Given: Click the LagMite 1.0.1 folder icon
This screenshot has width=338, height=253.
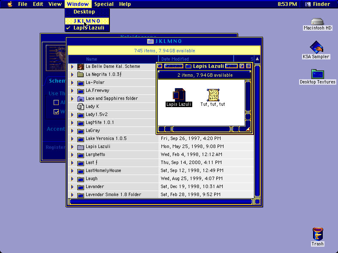Looking at the screenshot, I should point(80,123).
